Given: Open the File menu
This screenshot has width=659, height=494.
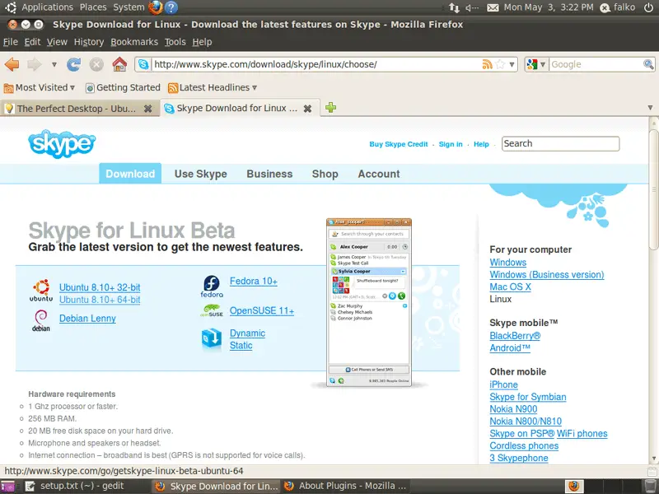Looking at the screenshot, I should click(x=11, y=42).
